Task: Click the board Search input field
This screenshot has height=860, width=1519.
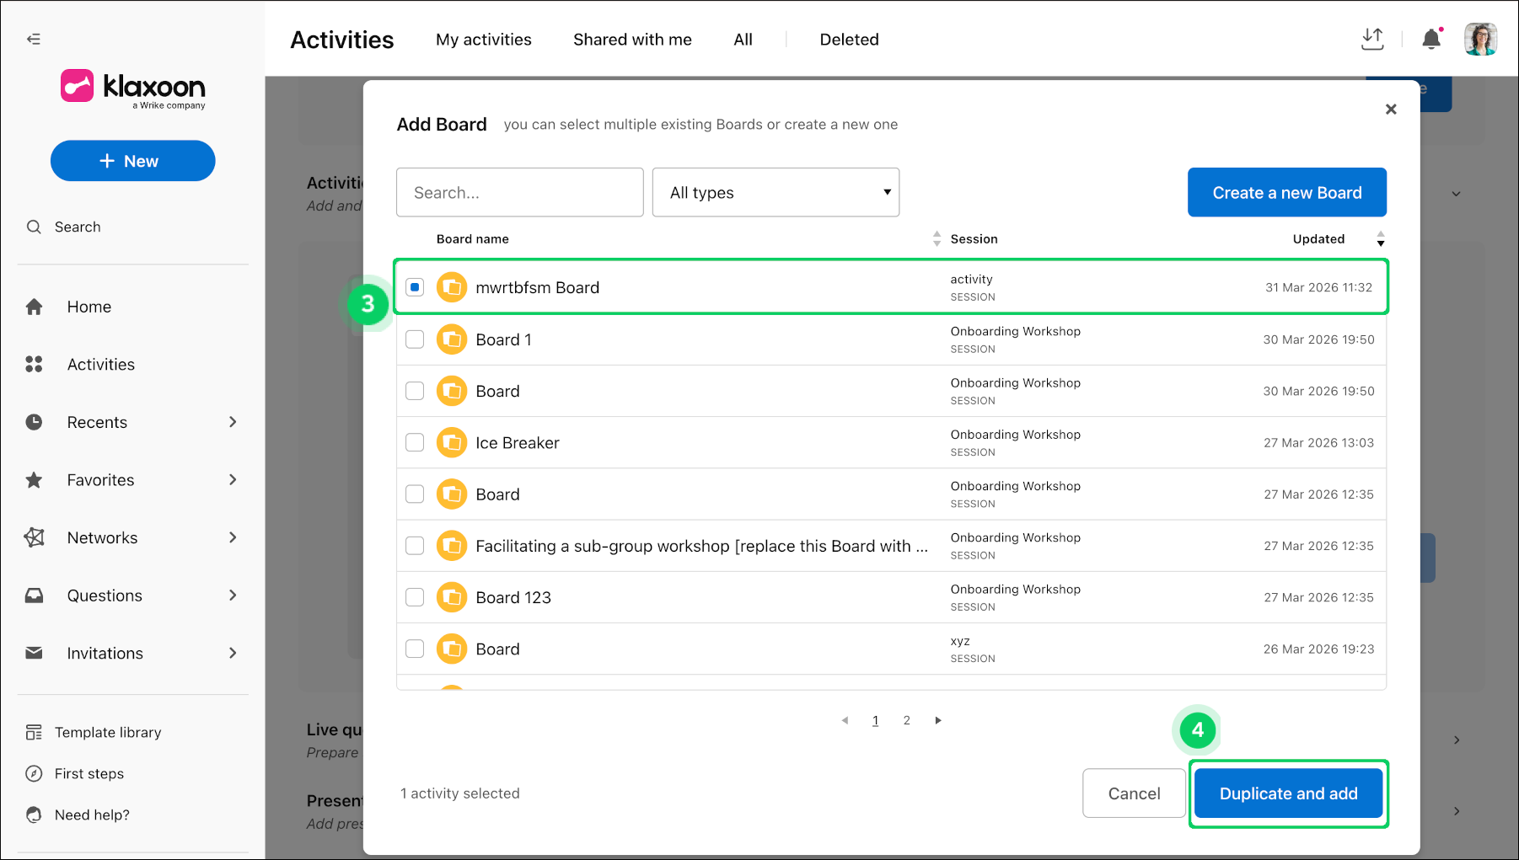Action: (x=520, y=192)
